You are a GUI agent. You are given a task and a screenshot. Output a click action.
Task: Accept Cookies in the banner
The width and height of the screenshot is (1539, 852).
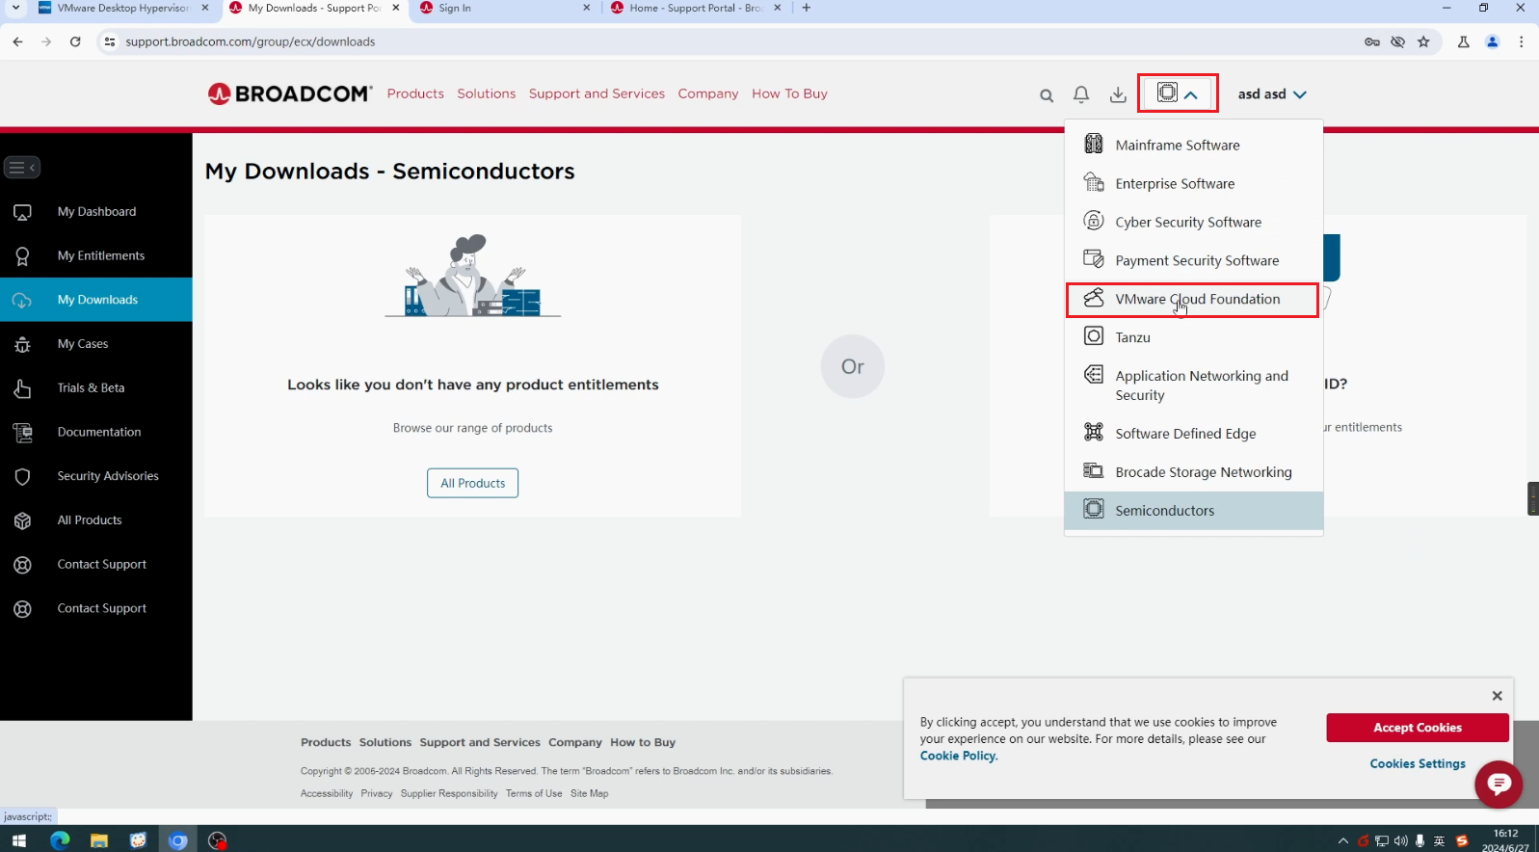[1418, 728]
